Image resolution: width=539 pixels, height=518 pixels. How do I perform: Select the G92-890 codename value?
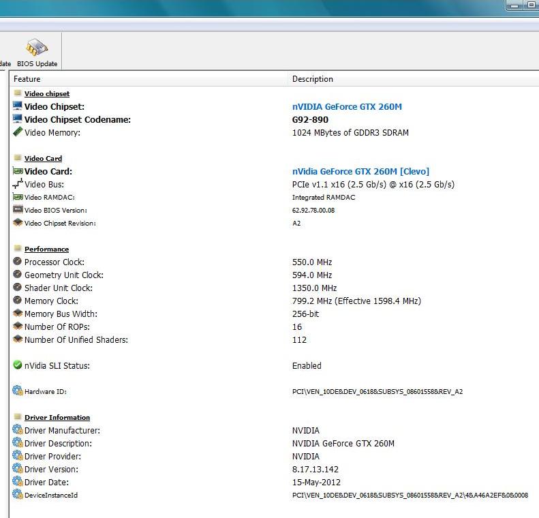(310, 120)
